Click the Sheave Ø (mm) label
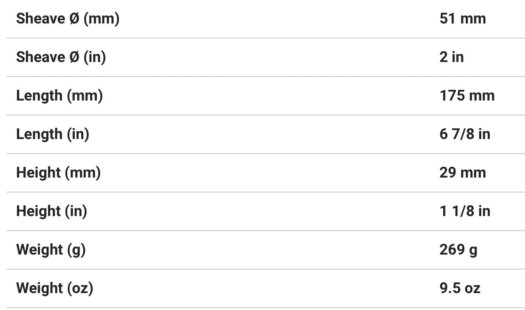The height and width of the screenshot is (310, 525). click(68, 19)
